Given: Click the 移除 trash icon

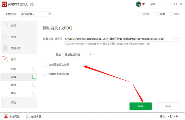Looking at the screenshot, I should 171,14.
